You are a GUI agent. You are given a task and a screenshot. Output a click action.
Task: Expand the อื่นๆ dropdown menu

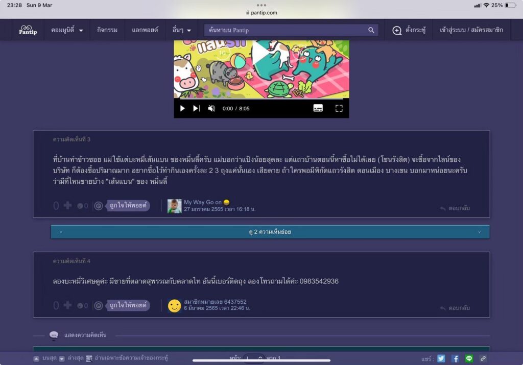[181, 30]
